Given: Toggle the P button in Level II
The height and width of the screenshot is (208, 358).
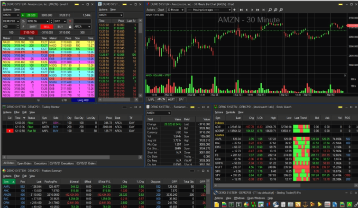Looking at the screenshot, I should (23, 26).
